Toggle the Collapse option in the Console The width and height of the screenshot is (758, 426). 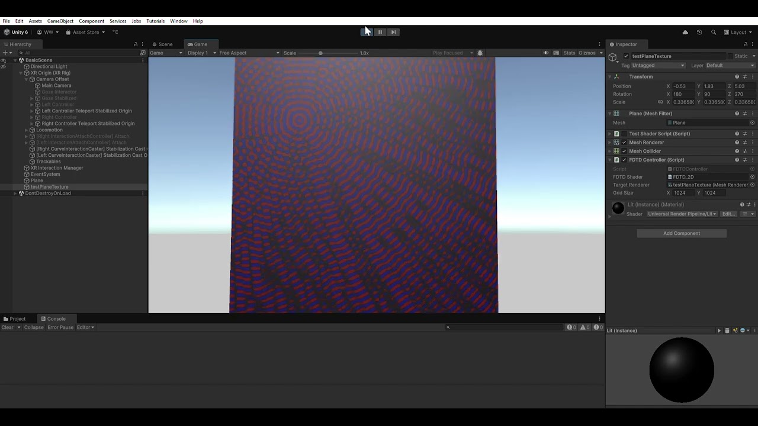pyautogui.click(x=34, y=327)
